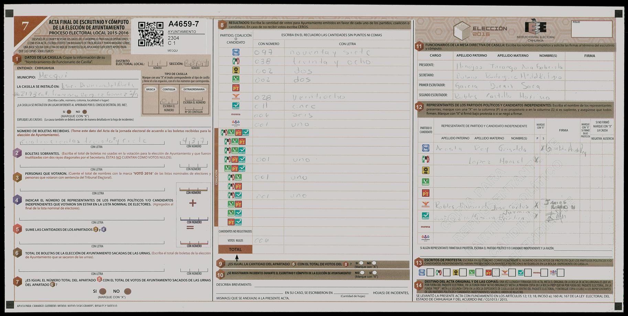The image size is (628, 316).
Task: Check the morena box under Escritos de Protesta
Action: coord(544,273)
